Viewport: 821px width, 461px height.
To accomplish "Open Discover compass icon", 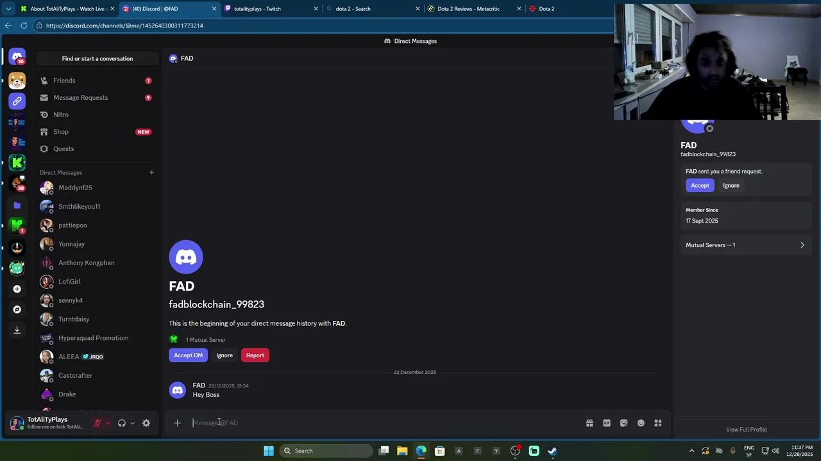I will click(17, 309).
